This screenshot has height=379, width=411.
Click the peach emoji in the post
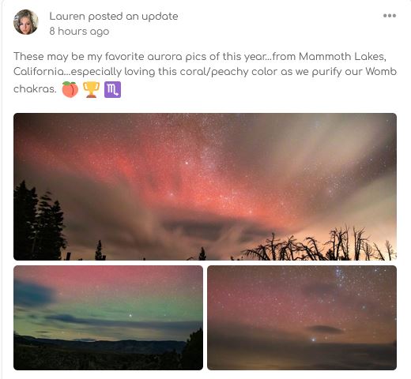tap(70, 89)
